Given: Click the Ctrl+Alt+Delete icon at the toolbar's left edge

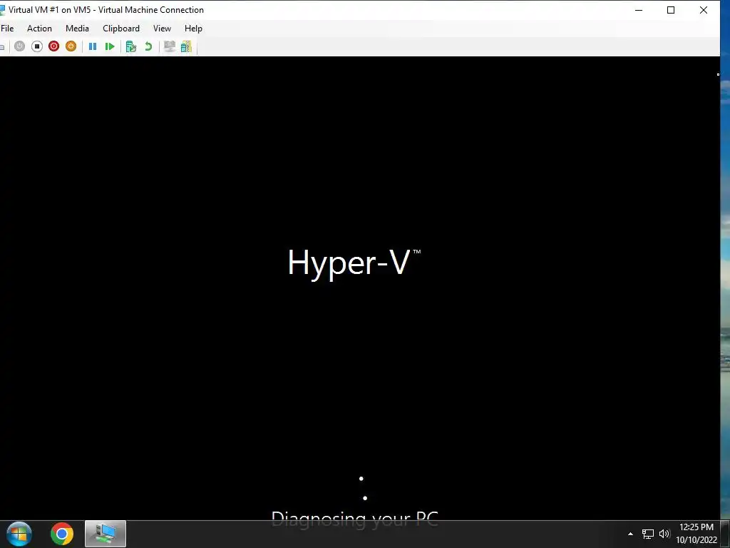Looking at the screenshot, I should (x=2, y=46).
